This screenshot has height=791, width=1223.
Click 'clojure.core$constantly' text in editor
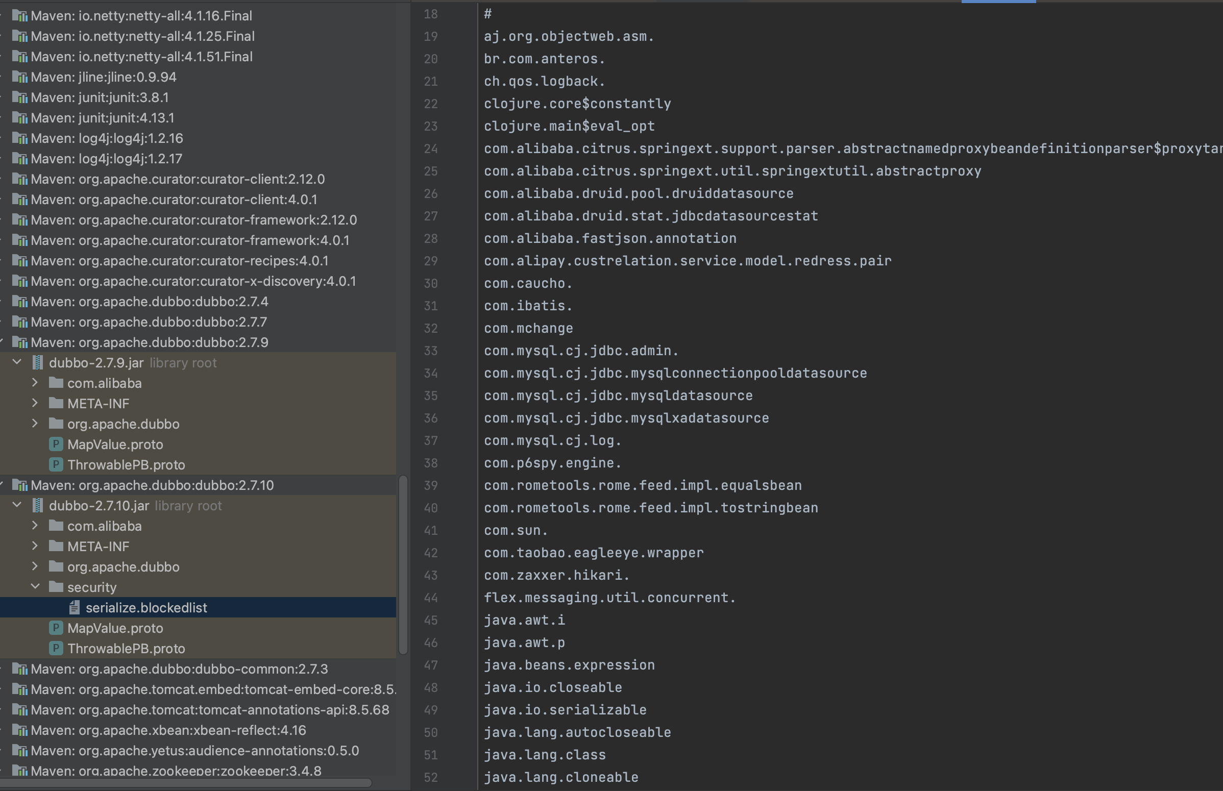pos(577,104)
